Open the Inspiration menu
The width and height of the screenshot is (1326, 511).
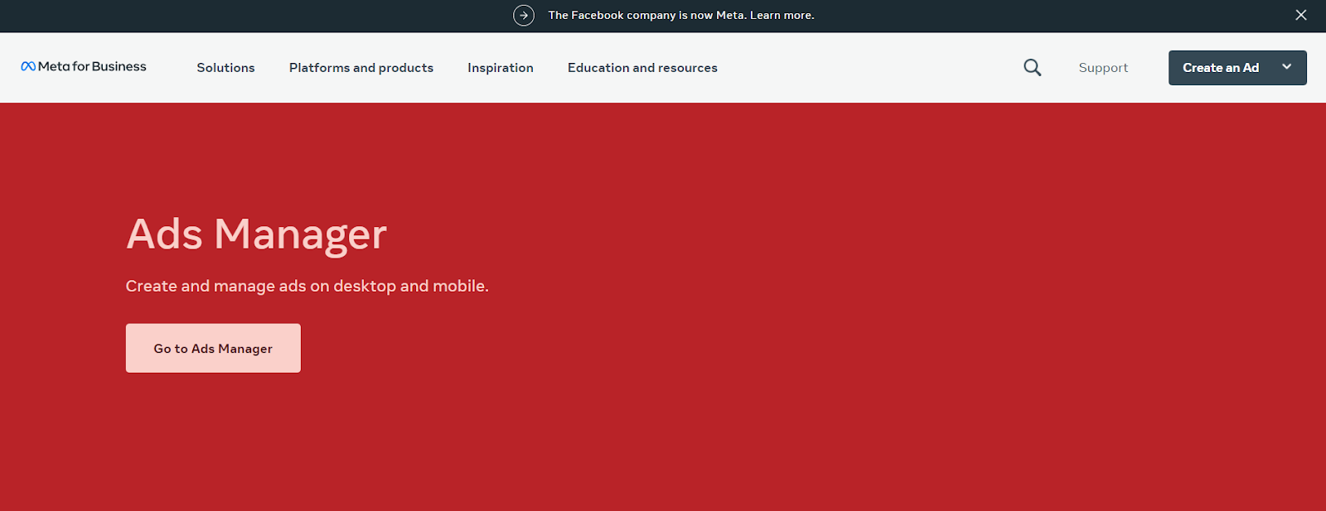pos(501,68)
